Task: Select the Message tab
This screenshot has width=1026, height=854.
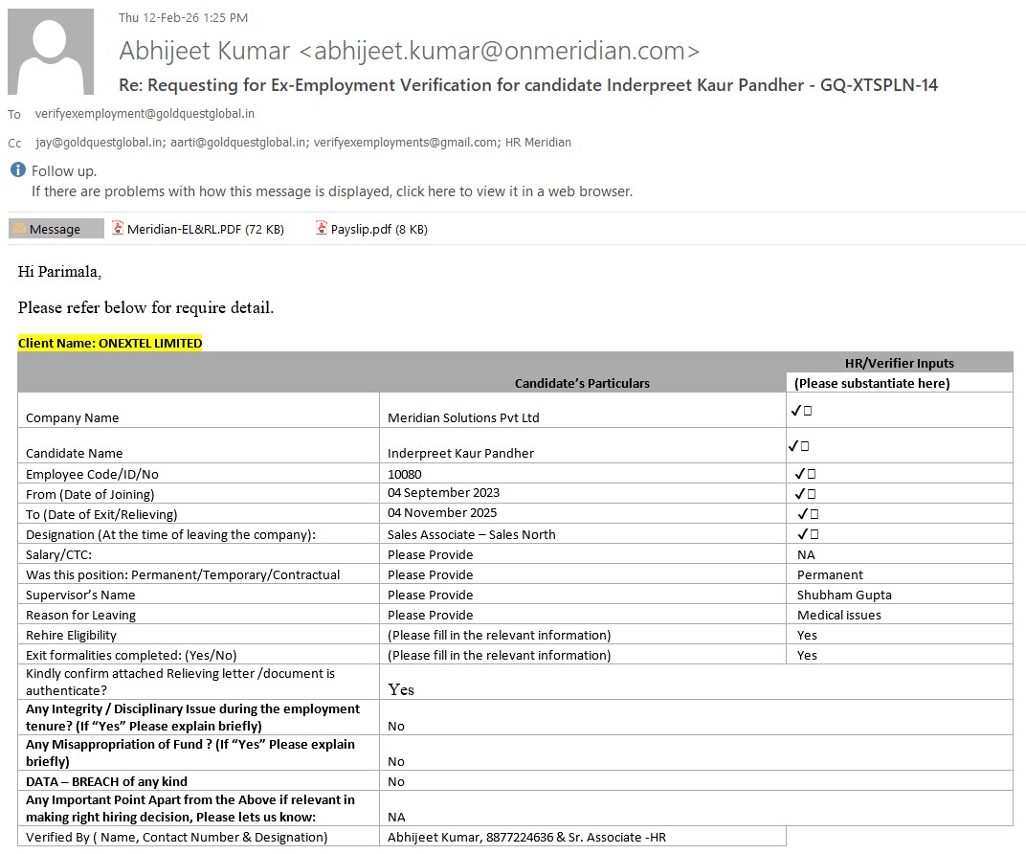Action: pos(56,229)
